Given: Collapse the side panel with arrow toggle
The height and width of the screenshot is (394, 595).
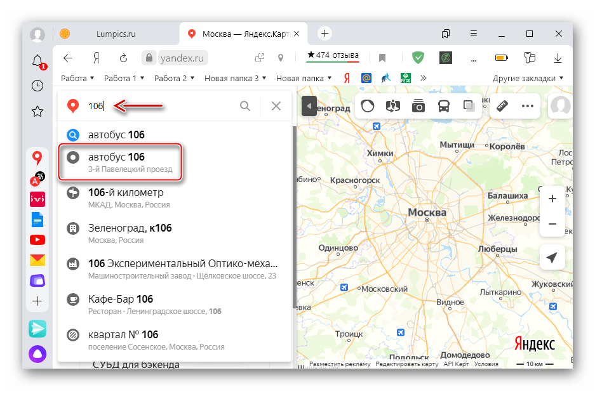Looking at the screenshot, I should pos(309,106).
